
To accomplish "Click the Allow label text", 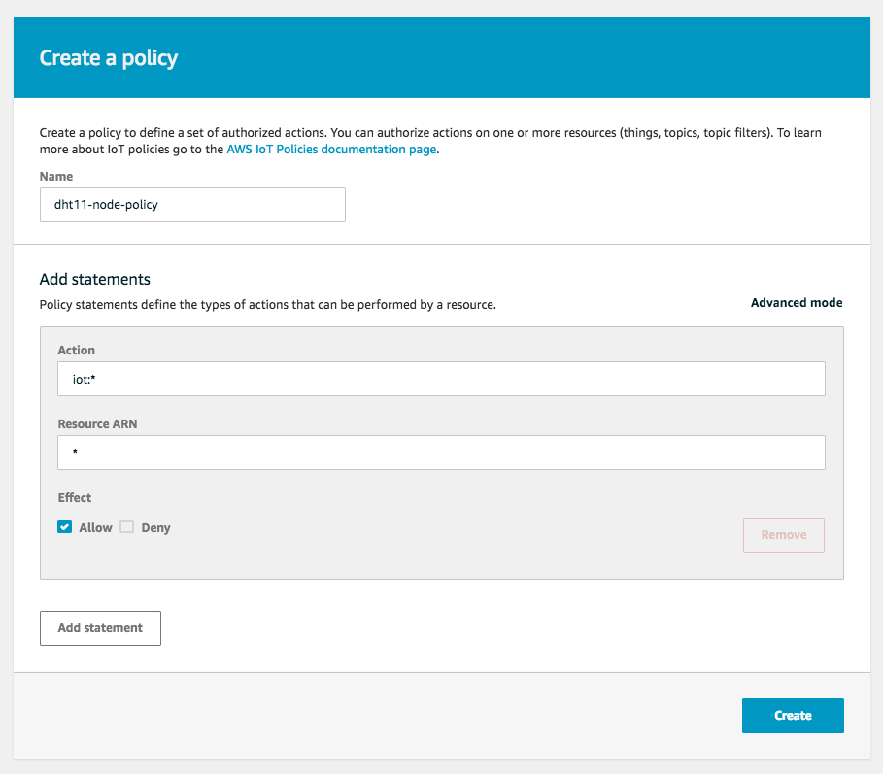I will [96, 528].
